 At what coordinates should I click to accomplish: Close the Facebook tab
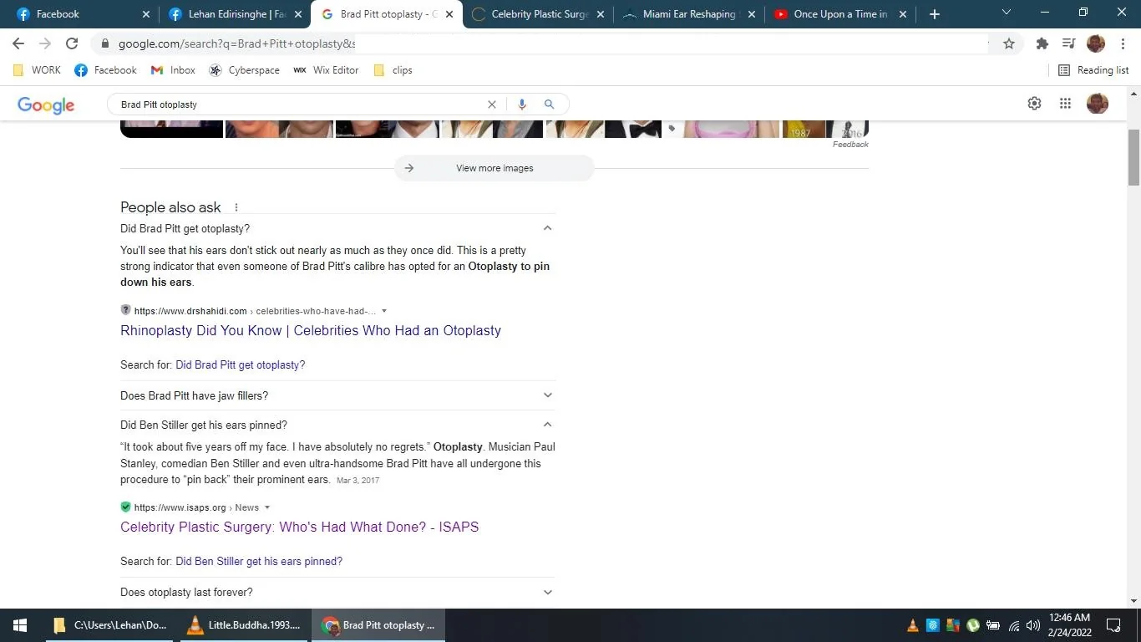(x=146, y=14)
